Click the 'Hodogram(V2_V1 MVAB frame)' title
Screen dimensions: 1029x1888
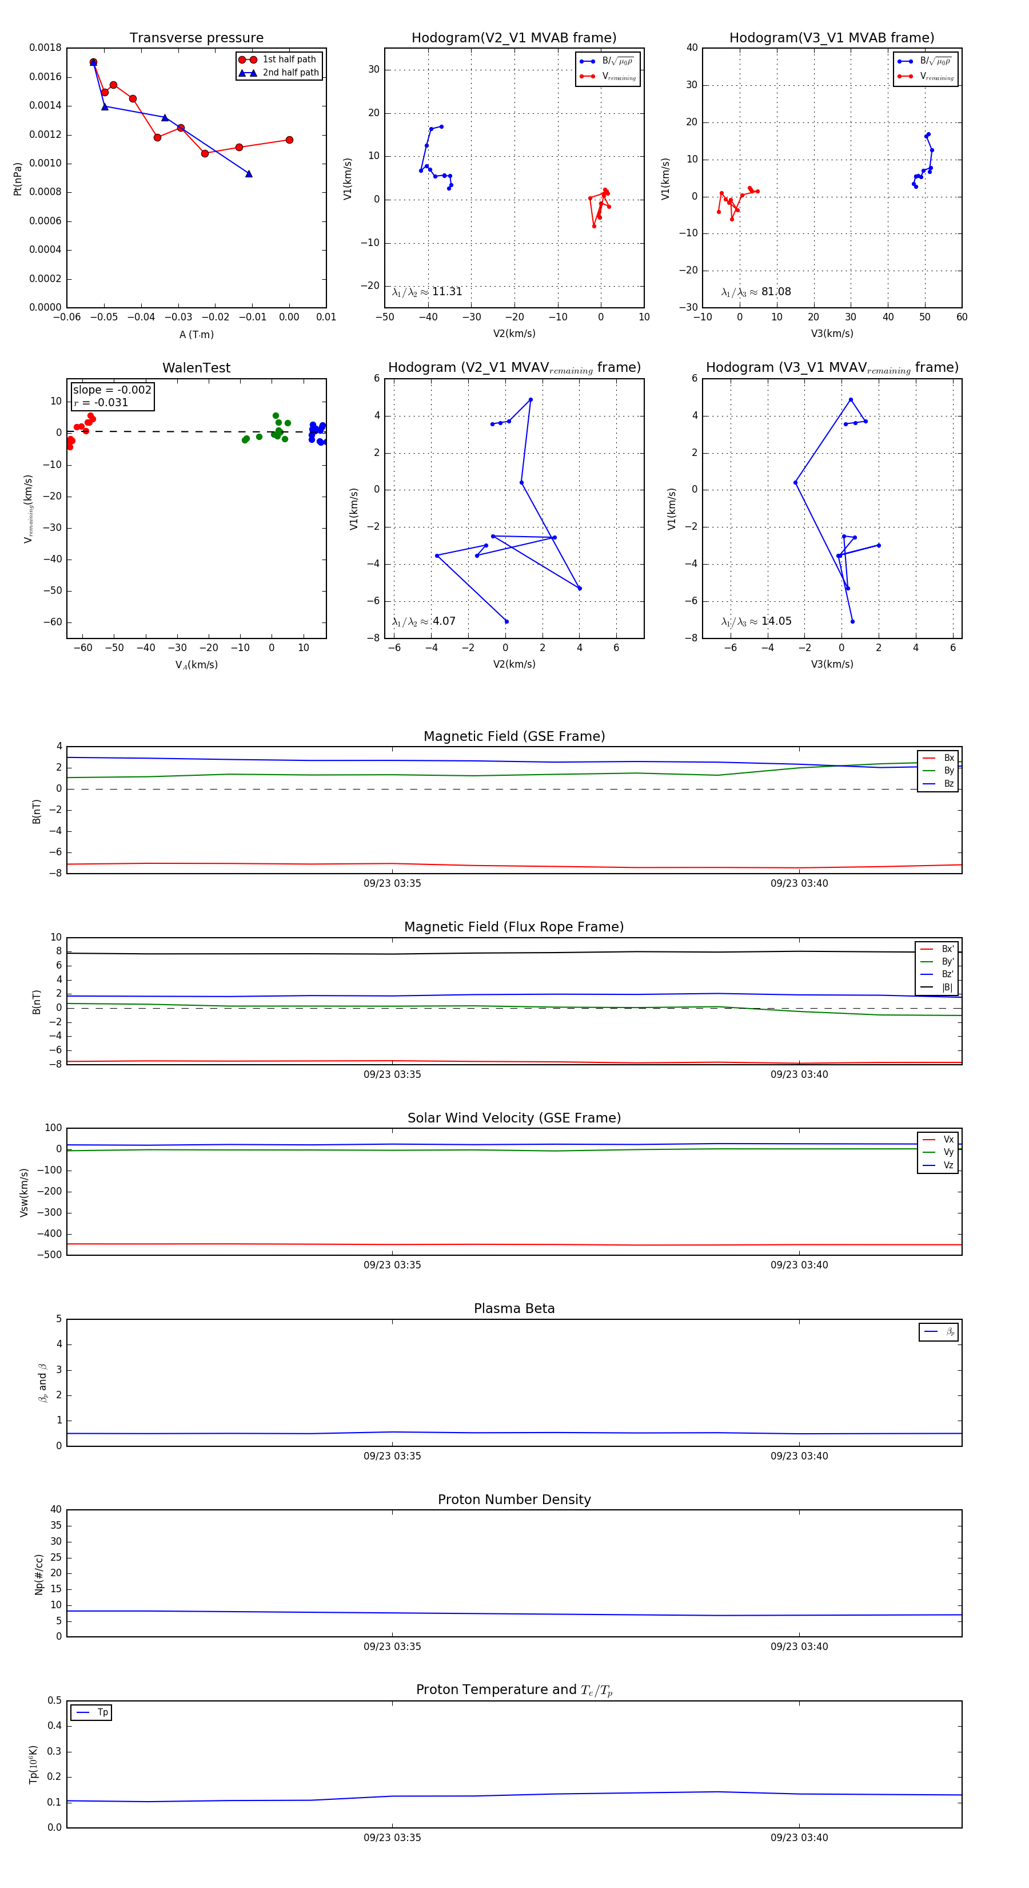pyautogui.click(x=514, y=38)
